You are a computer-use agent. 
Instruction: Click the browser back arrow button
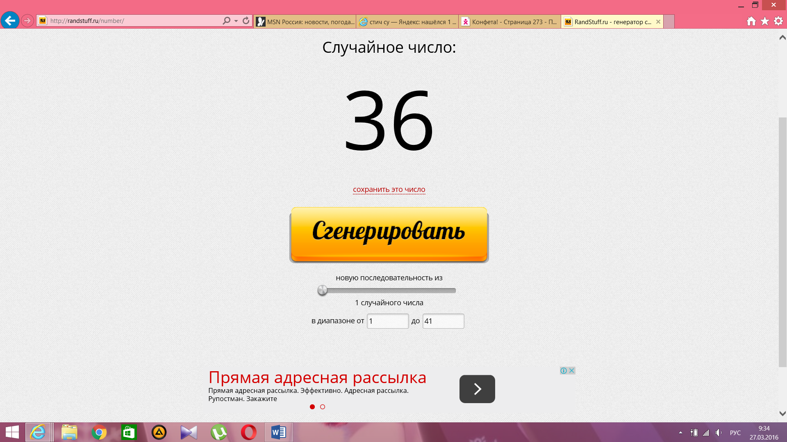[10, 20]
